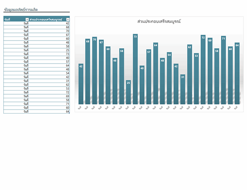Pick the chart bar labeled 71

coord(223,69)
